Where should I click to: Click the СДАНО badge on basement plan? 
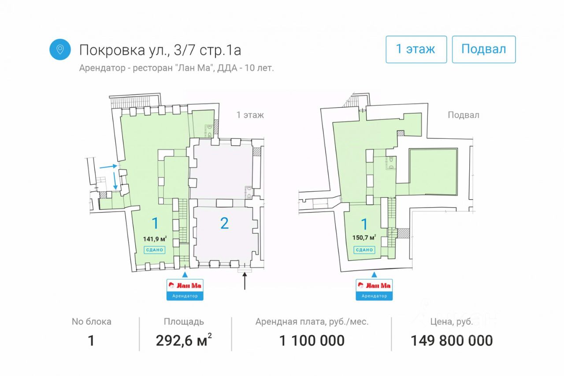point(364,250)
